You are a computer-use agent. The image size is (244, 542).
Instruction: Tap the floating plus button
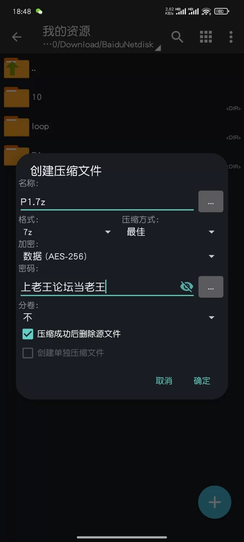click(214, 502)
